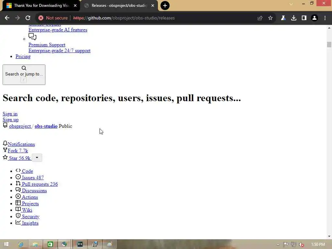This screenshot has width=332, height=249.
Task: Open the profile avatar icon
Action: (314, 18)
